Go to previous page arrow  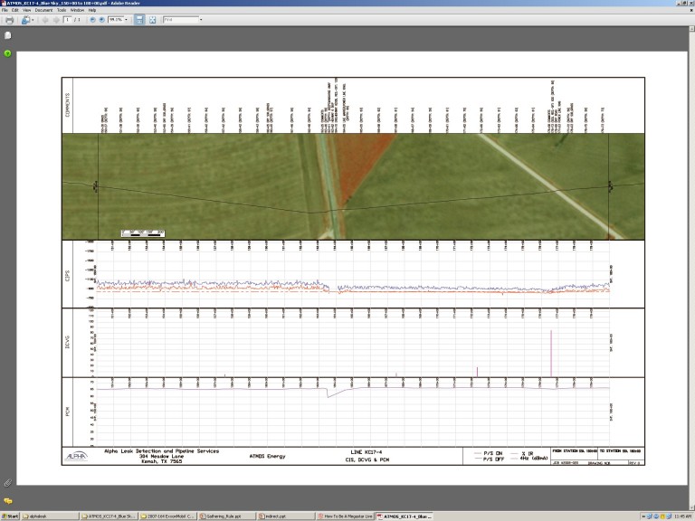(45, 20)
